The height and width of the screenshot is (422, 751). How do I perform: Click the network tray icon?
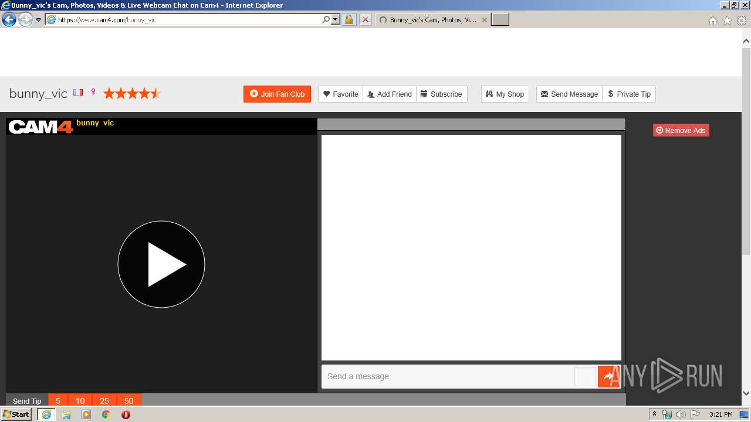(667, 414)
